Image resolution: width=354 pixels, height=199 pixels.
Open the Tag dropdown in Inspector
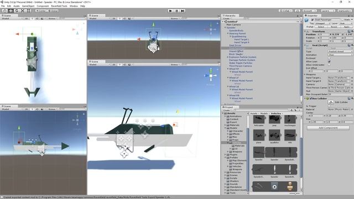coord(322,23)
